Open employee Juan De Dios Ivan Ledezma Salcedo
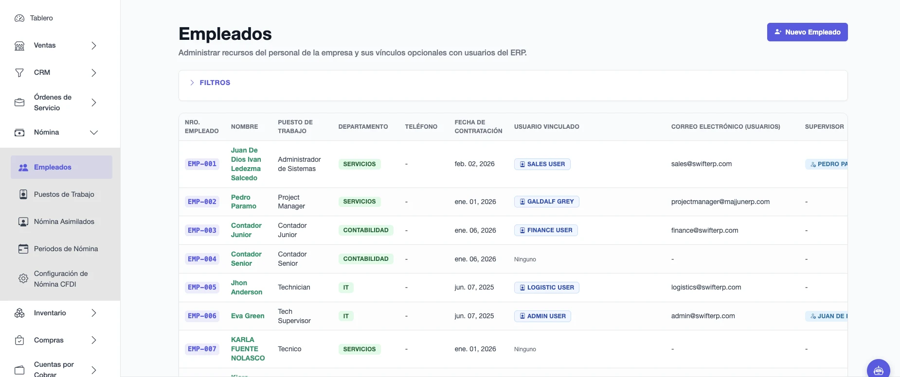Viewport: 900px width, 377px height. point(246,164)
